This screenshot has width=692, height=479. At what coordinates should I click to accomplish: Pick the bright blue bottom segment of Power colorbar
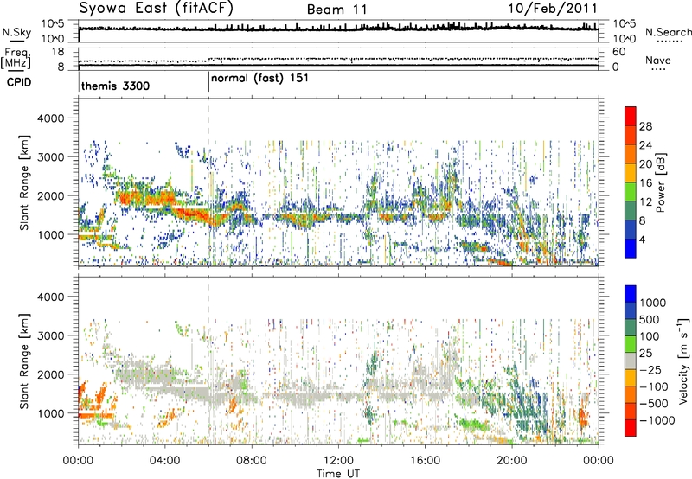point(631,248)
